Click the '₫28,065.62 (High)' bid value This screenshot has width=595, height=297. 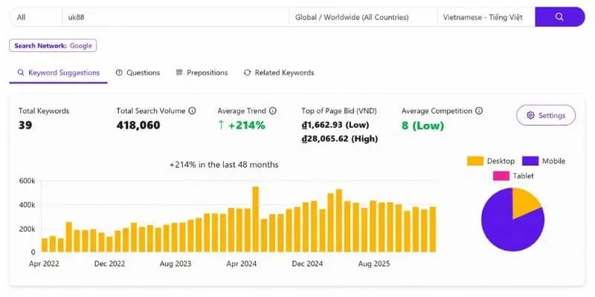[340, 139]
